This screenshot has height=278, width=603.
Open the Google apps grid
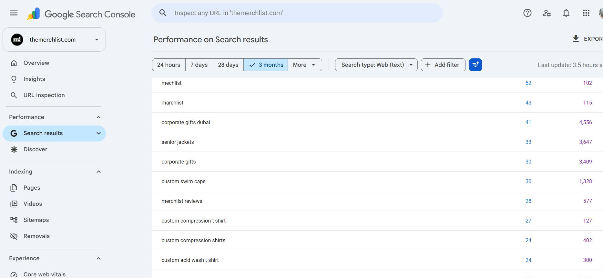click(x=586, y=13)
